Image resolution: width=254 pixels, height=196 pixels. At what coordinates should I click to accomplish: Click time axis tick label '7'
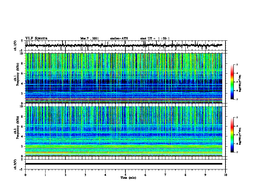pyautogui.click(x=165, y=175)
